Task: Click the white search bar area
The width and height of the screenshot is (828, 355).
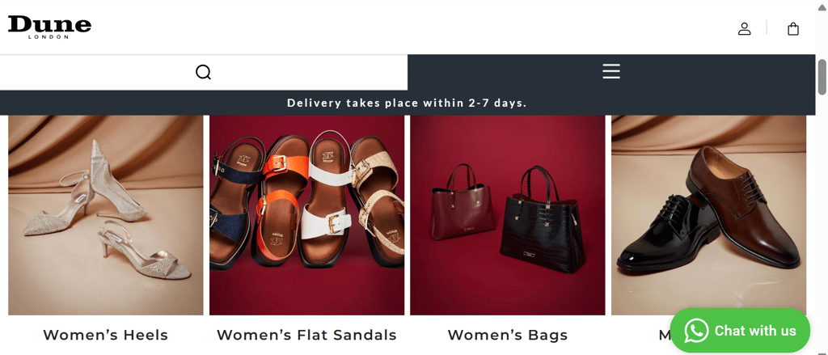Action: (203, 72)
